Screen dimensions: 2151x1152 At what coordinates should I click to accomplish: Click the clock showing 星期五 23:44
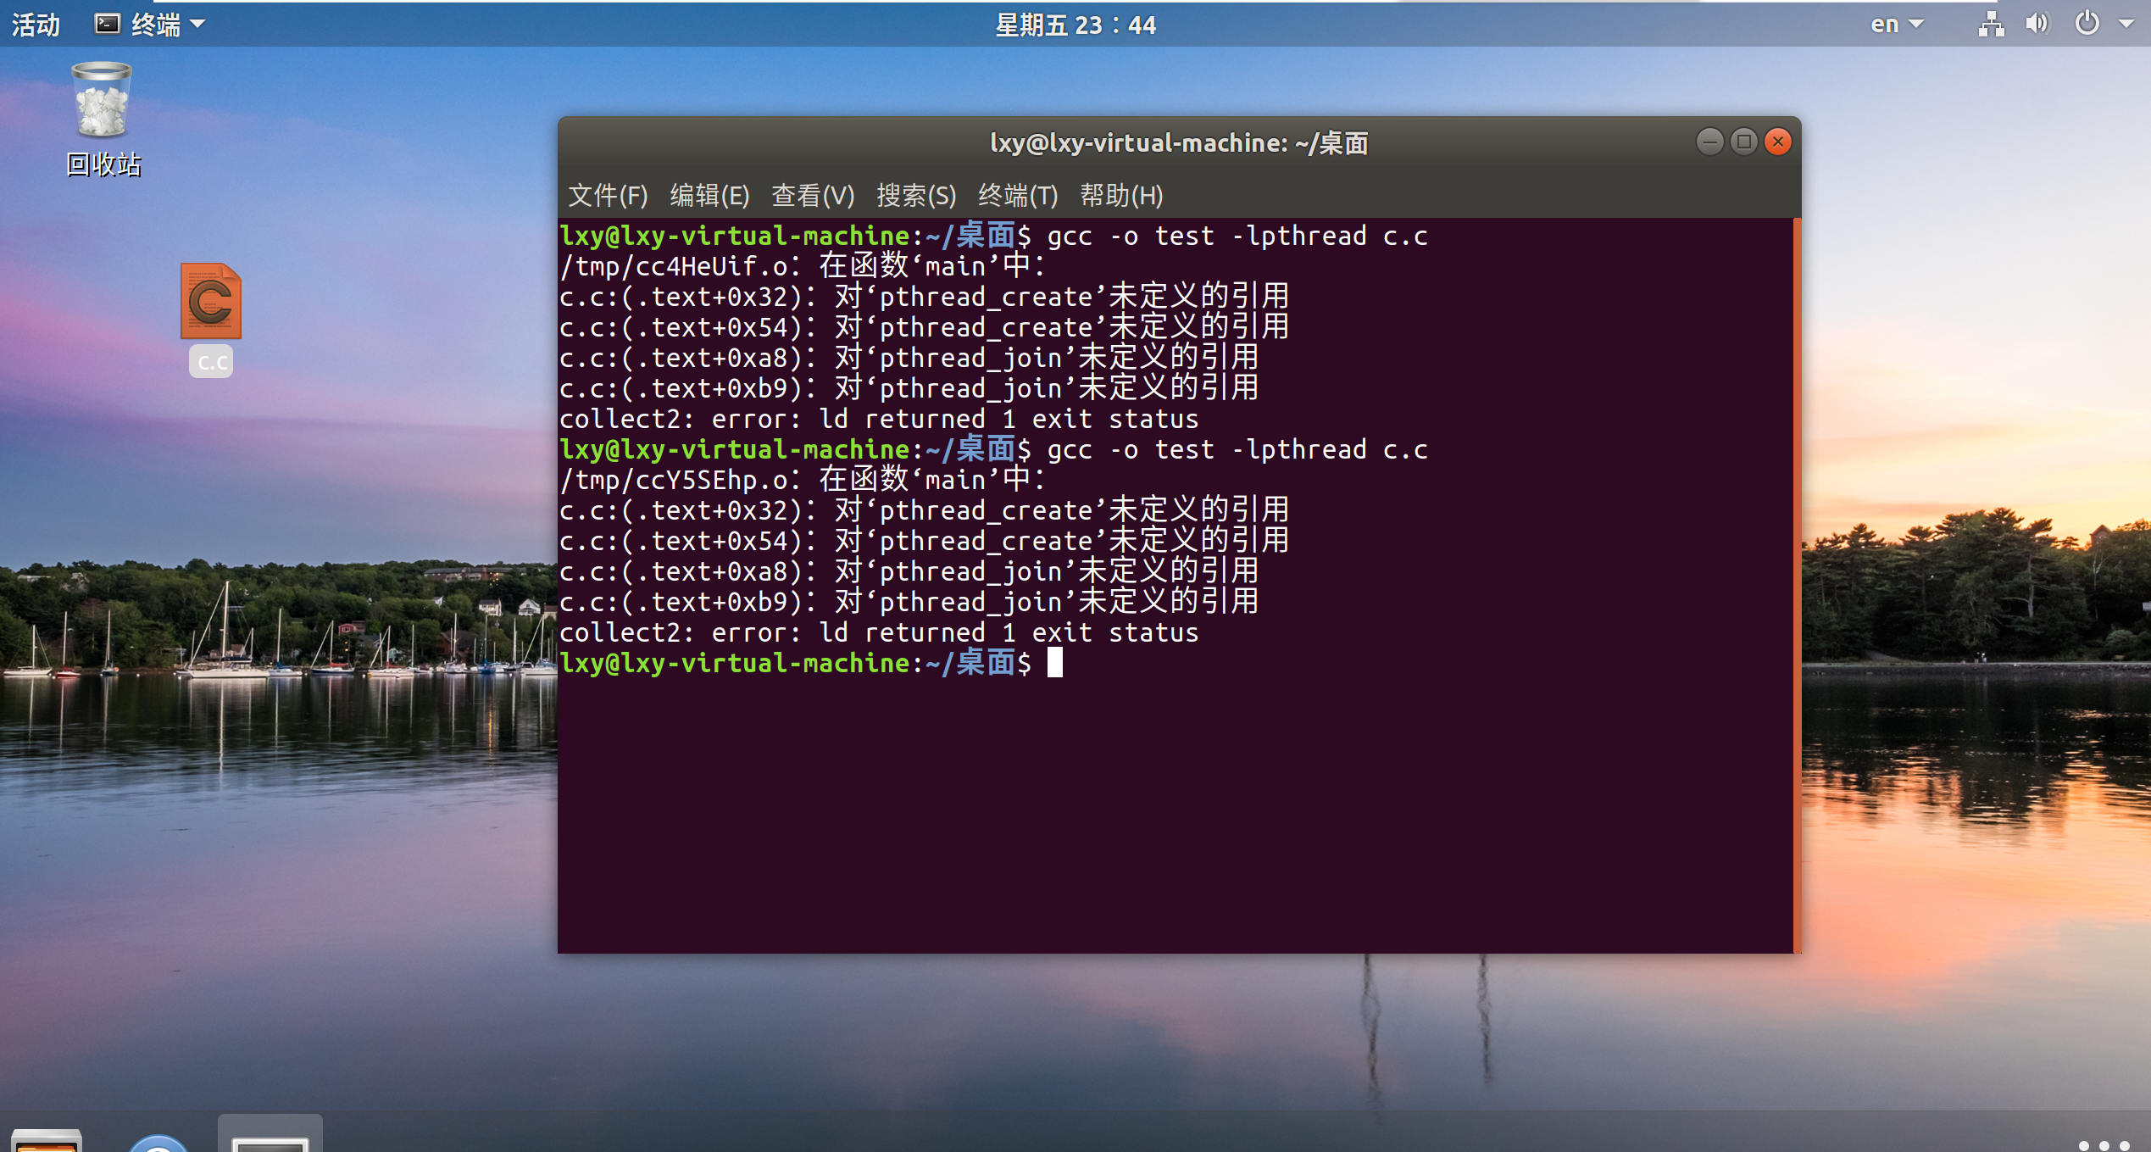1075,24
